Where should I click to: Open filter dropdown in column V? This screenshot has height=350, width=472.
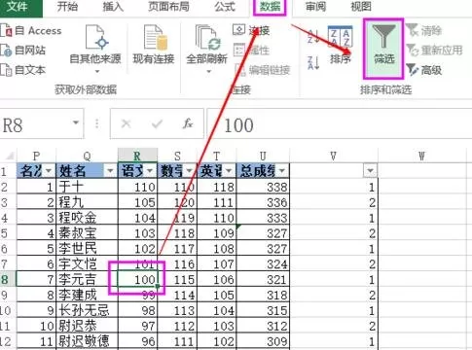[x=370, y=170]
